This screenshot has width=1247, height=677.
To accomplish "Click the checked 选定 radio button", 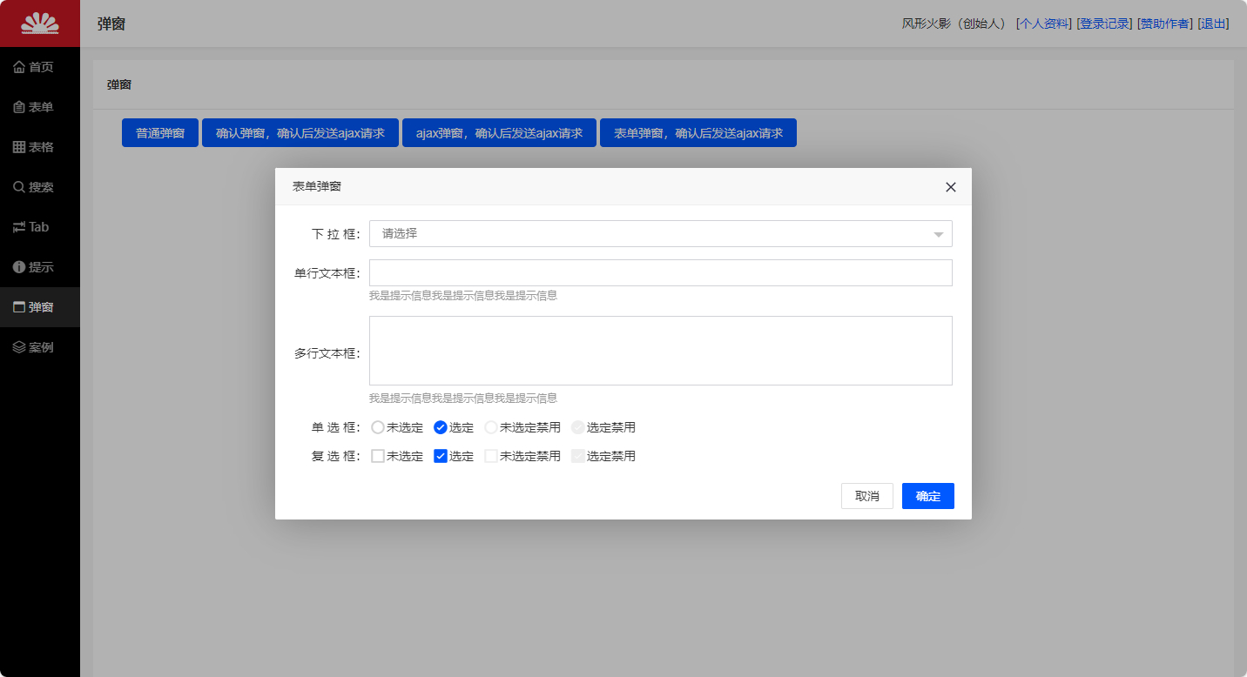I will tap(441, 427).
